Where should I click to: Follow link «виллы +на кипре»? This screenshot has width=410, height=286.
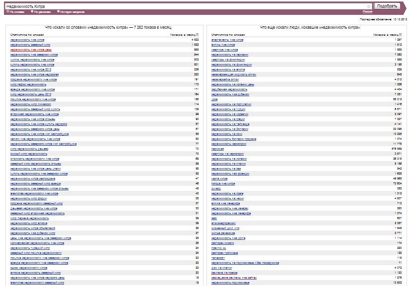pyautogui.click(x=223, y=45)
